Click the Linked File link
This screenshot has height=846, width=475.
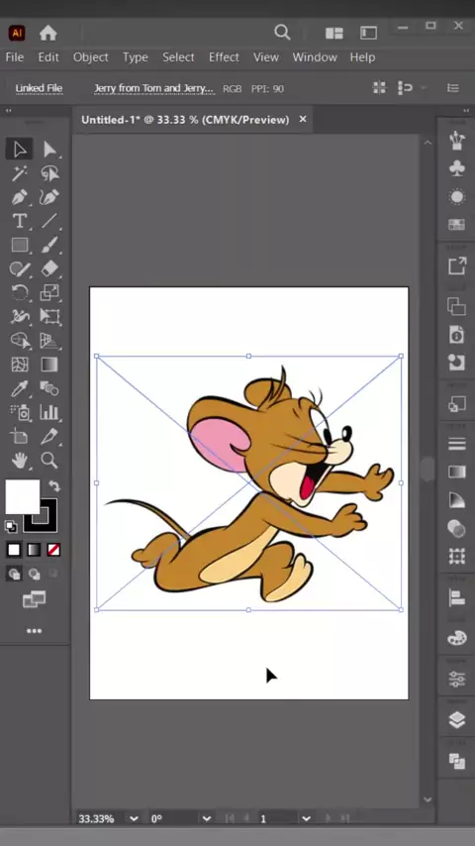tap(39, 88)
